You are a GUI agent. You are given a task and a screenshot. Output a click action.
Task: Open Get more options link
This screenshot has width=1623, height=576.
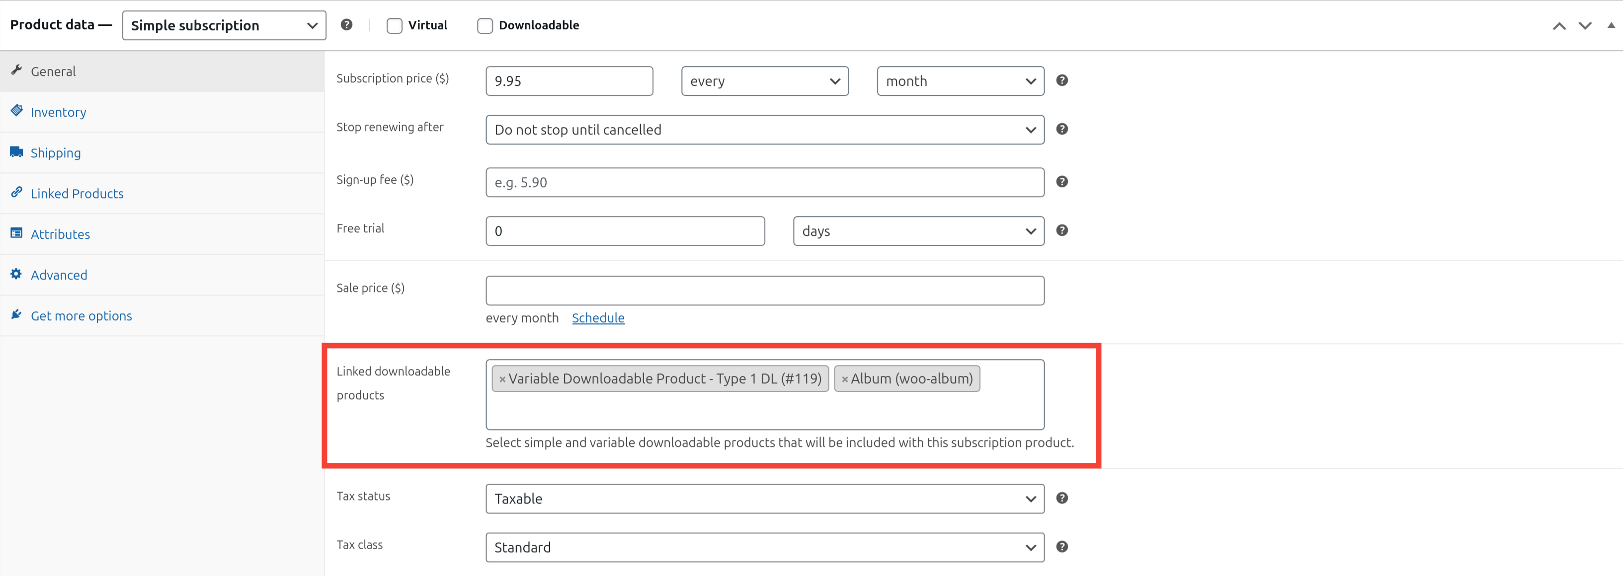click(81, 316)
